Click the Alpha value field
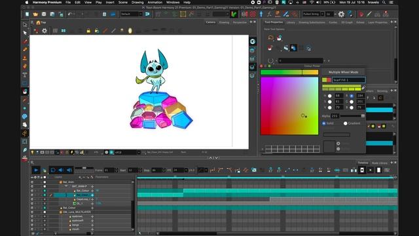Screen dimensions: 419x236 (335, 116)
